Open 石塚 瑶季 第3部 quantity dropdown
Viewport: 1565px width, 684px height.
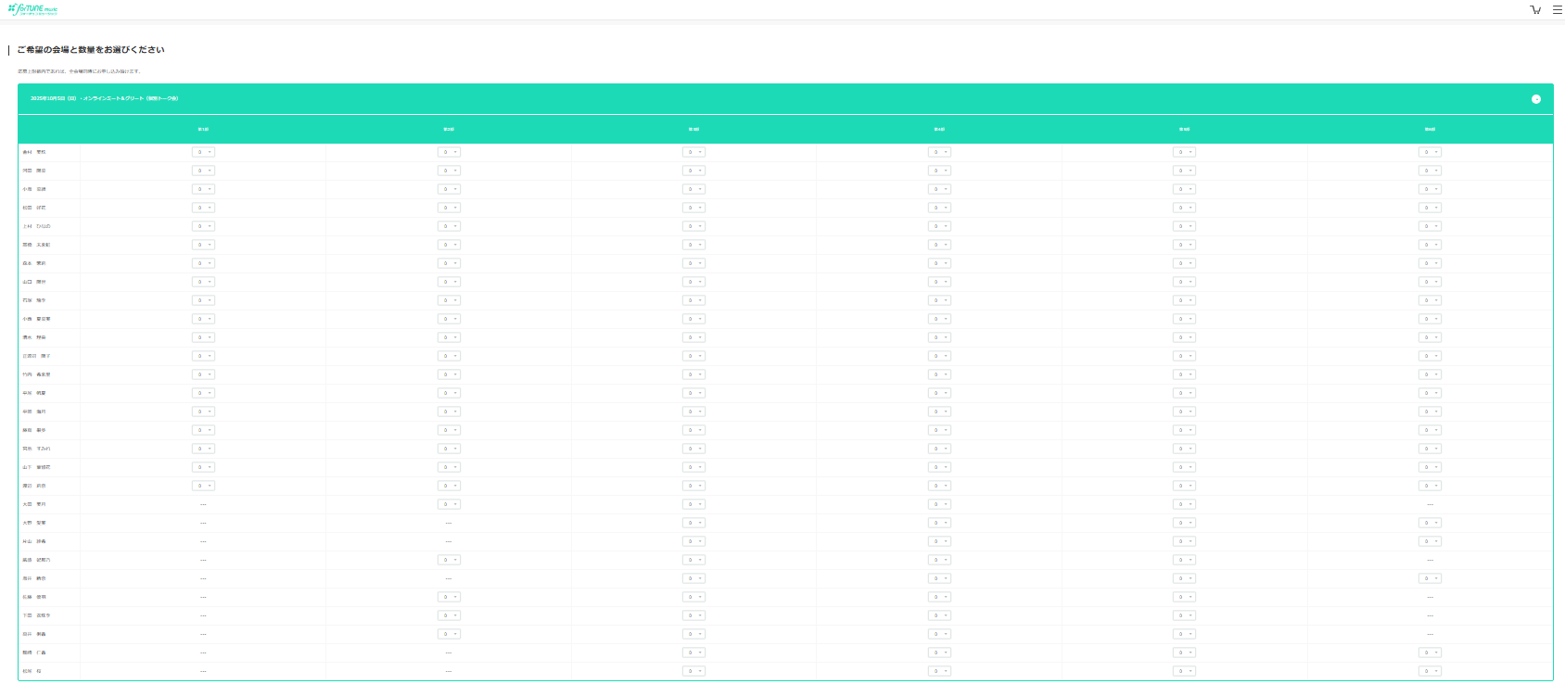(693, 300)
